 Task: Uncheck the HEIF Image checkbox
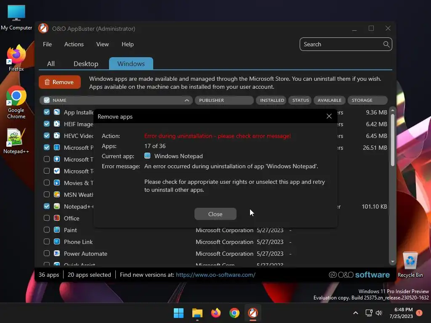tap(47, 124)
